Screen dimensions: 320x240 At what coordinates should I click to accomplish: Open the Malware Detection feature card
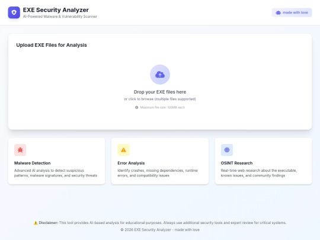tap(57, 161)
